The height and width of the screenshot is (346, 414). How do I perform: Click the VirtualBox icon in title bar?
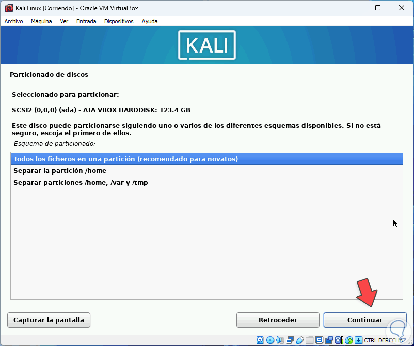tap(8, 8)
